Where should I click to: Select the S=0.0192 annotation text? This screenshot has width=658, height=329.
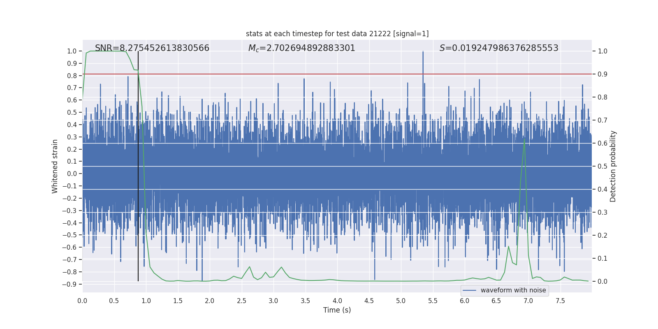click(498, 48)
